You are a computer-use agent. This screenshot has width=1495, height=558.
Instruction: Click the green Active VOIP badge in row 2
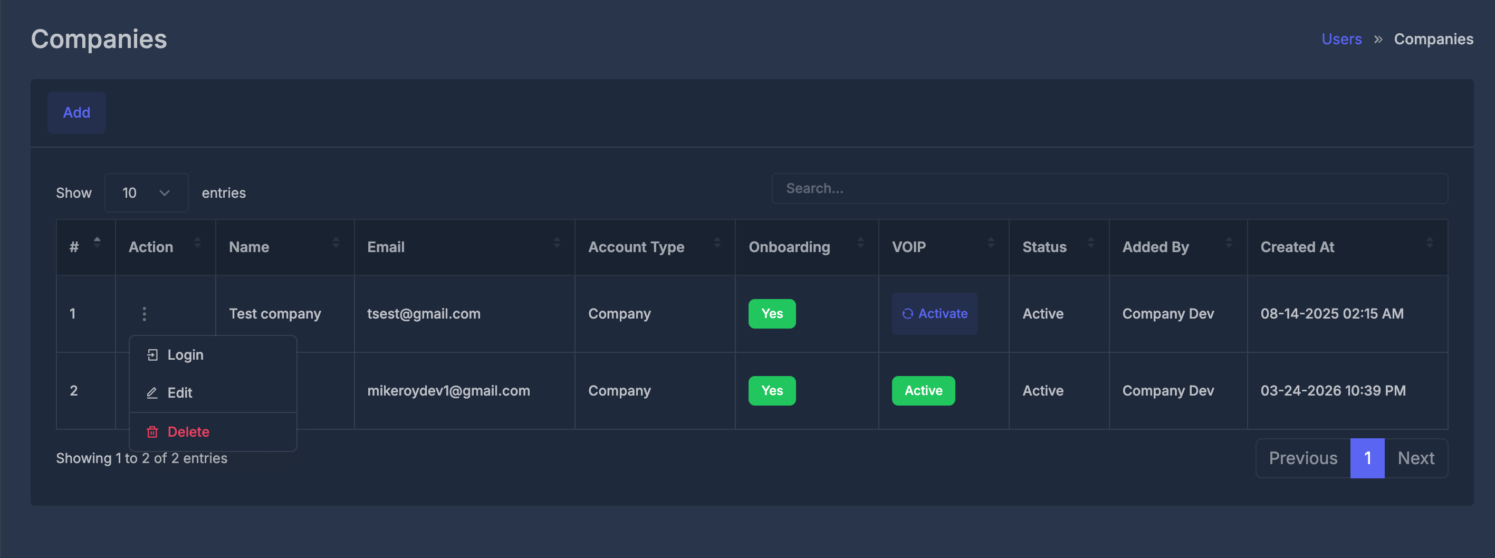pos(923,391)
